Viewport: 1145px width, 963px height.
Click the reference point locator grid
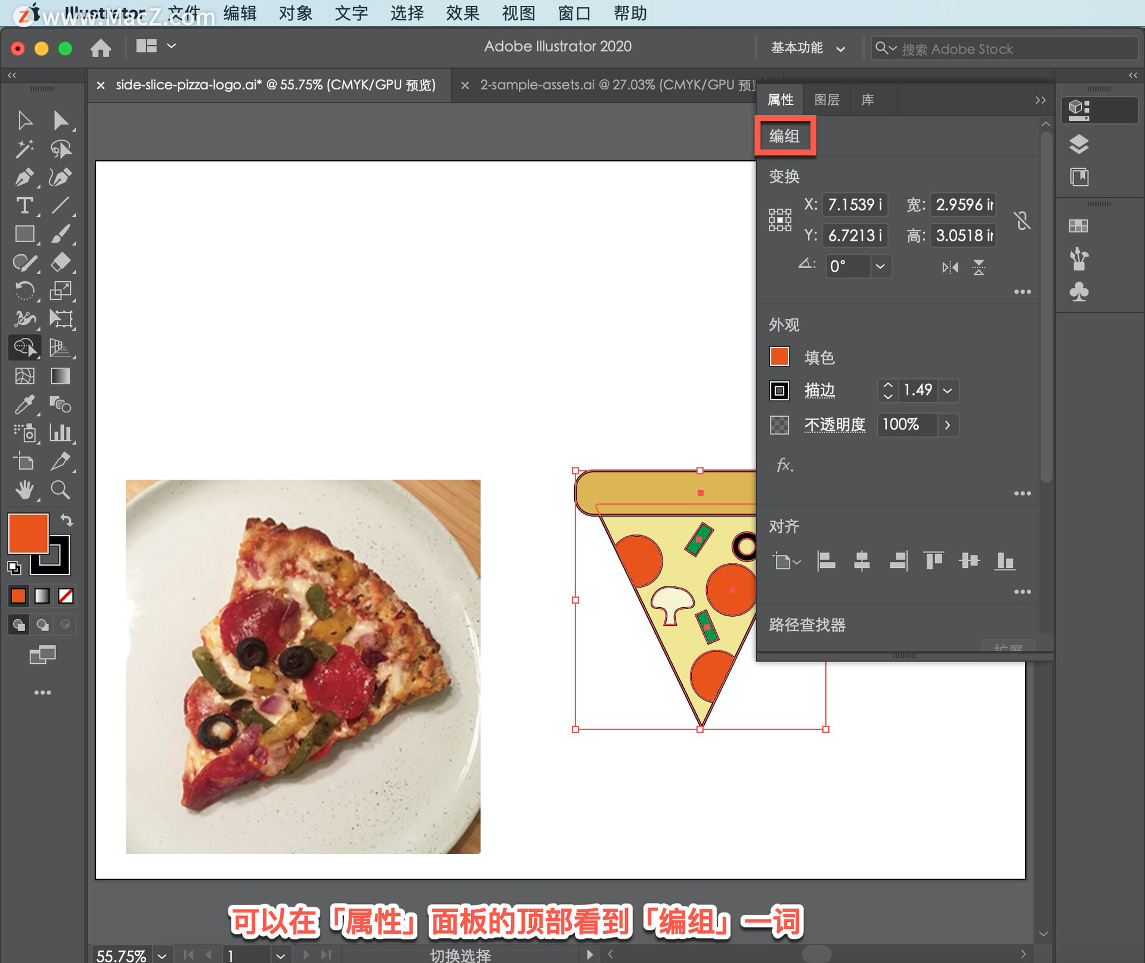pyautogui.click(x=779, y=220)
